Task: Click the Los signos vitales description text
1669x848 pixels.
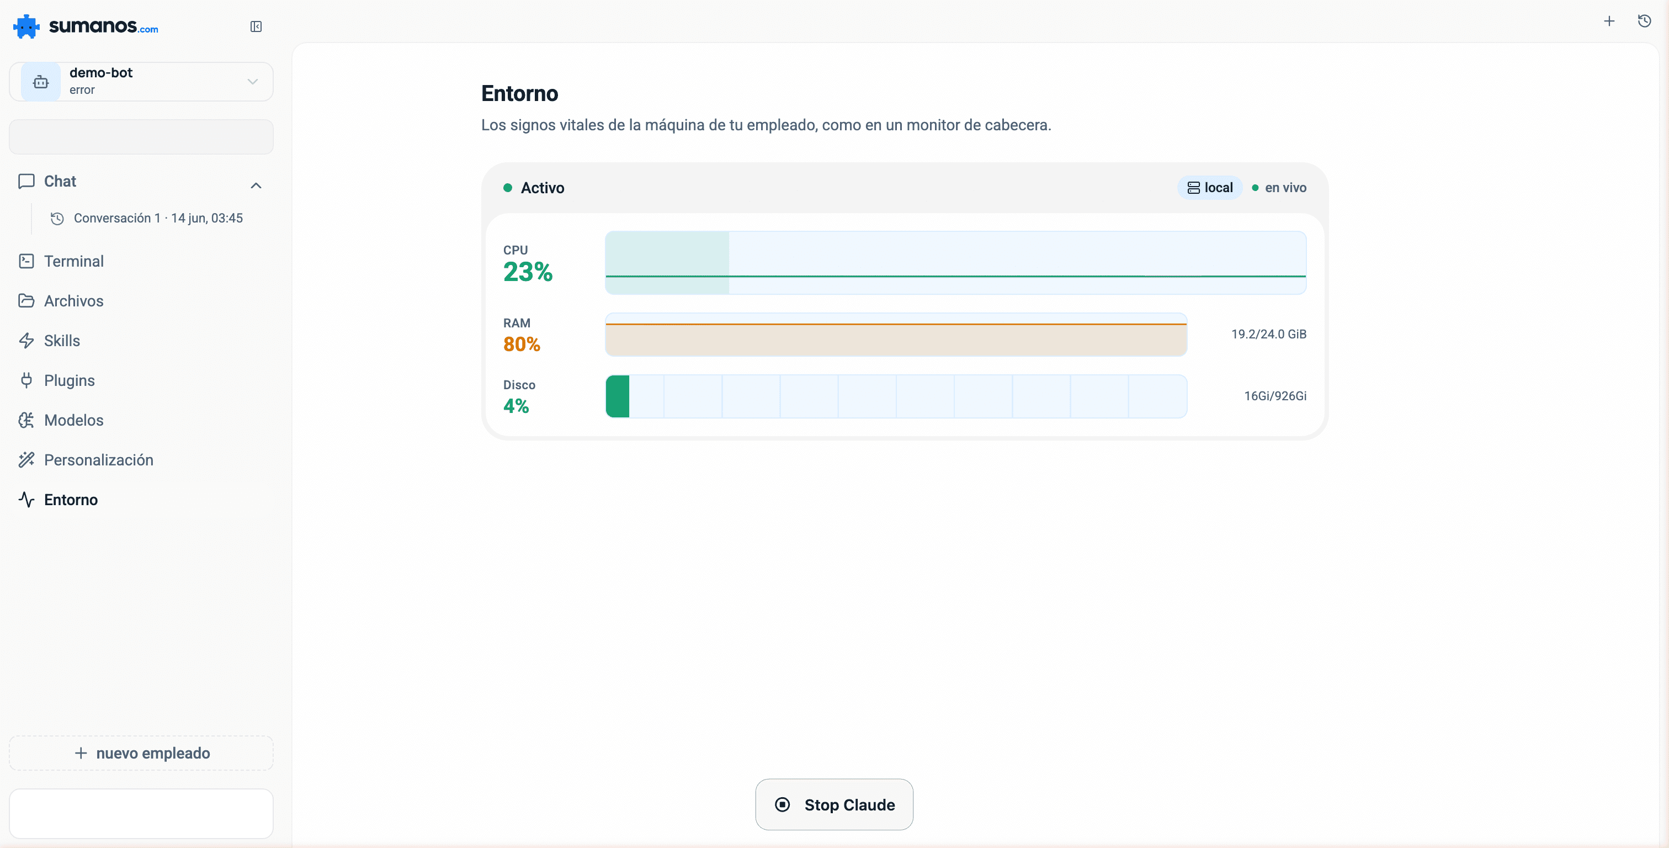Action: 766,125
